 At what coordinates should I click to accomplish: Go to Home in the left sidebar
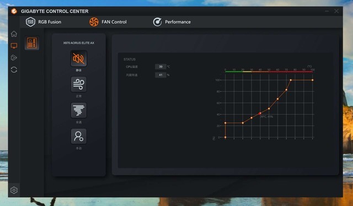coord(14,34)
